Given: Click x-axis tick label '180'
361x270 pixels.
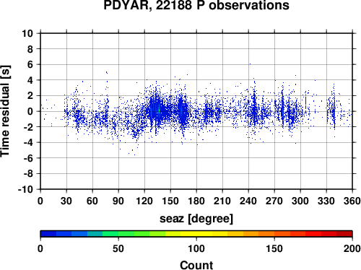Looking at the screenshot, I should 196,201.
